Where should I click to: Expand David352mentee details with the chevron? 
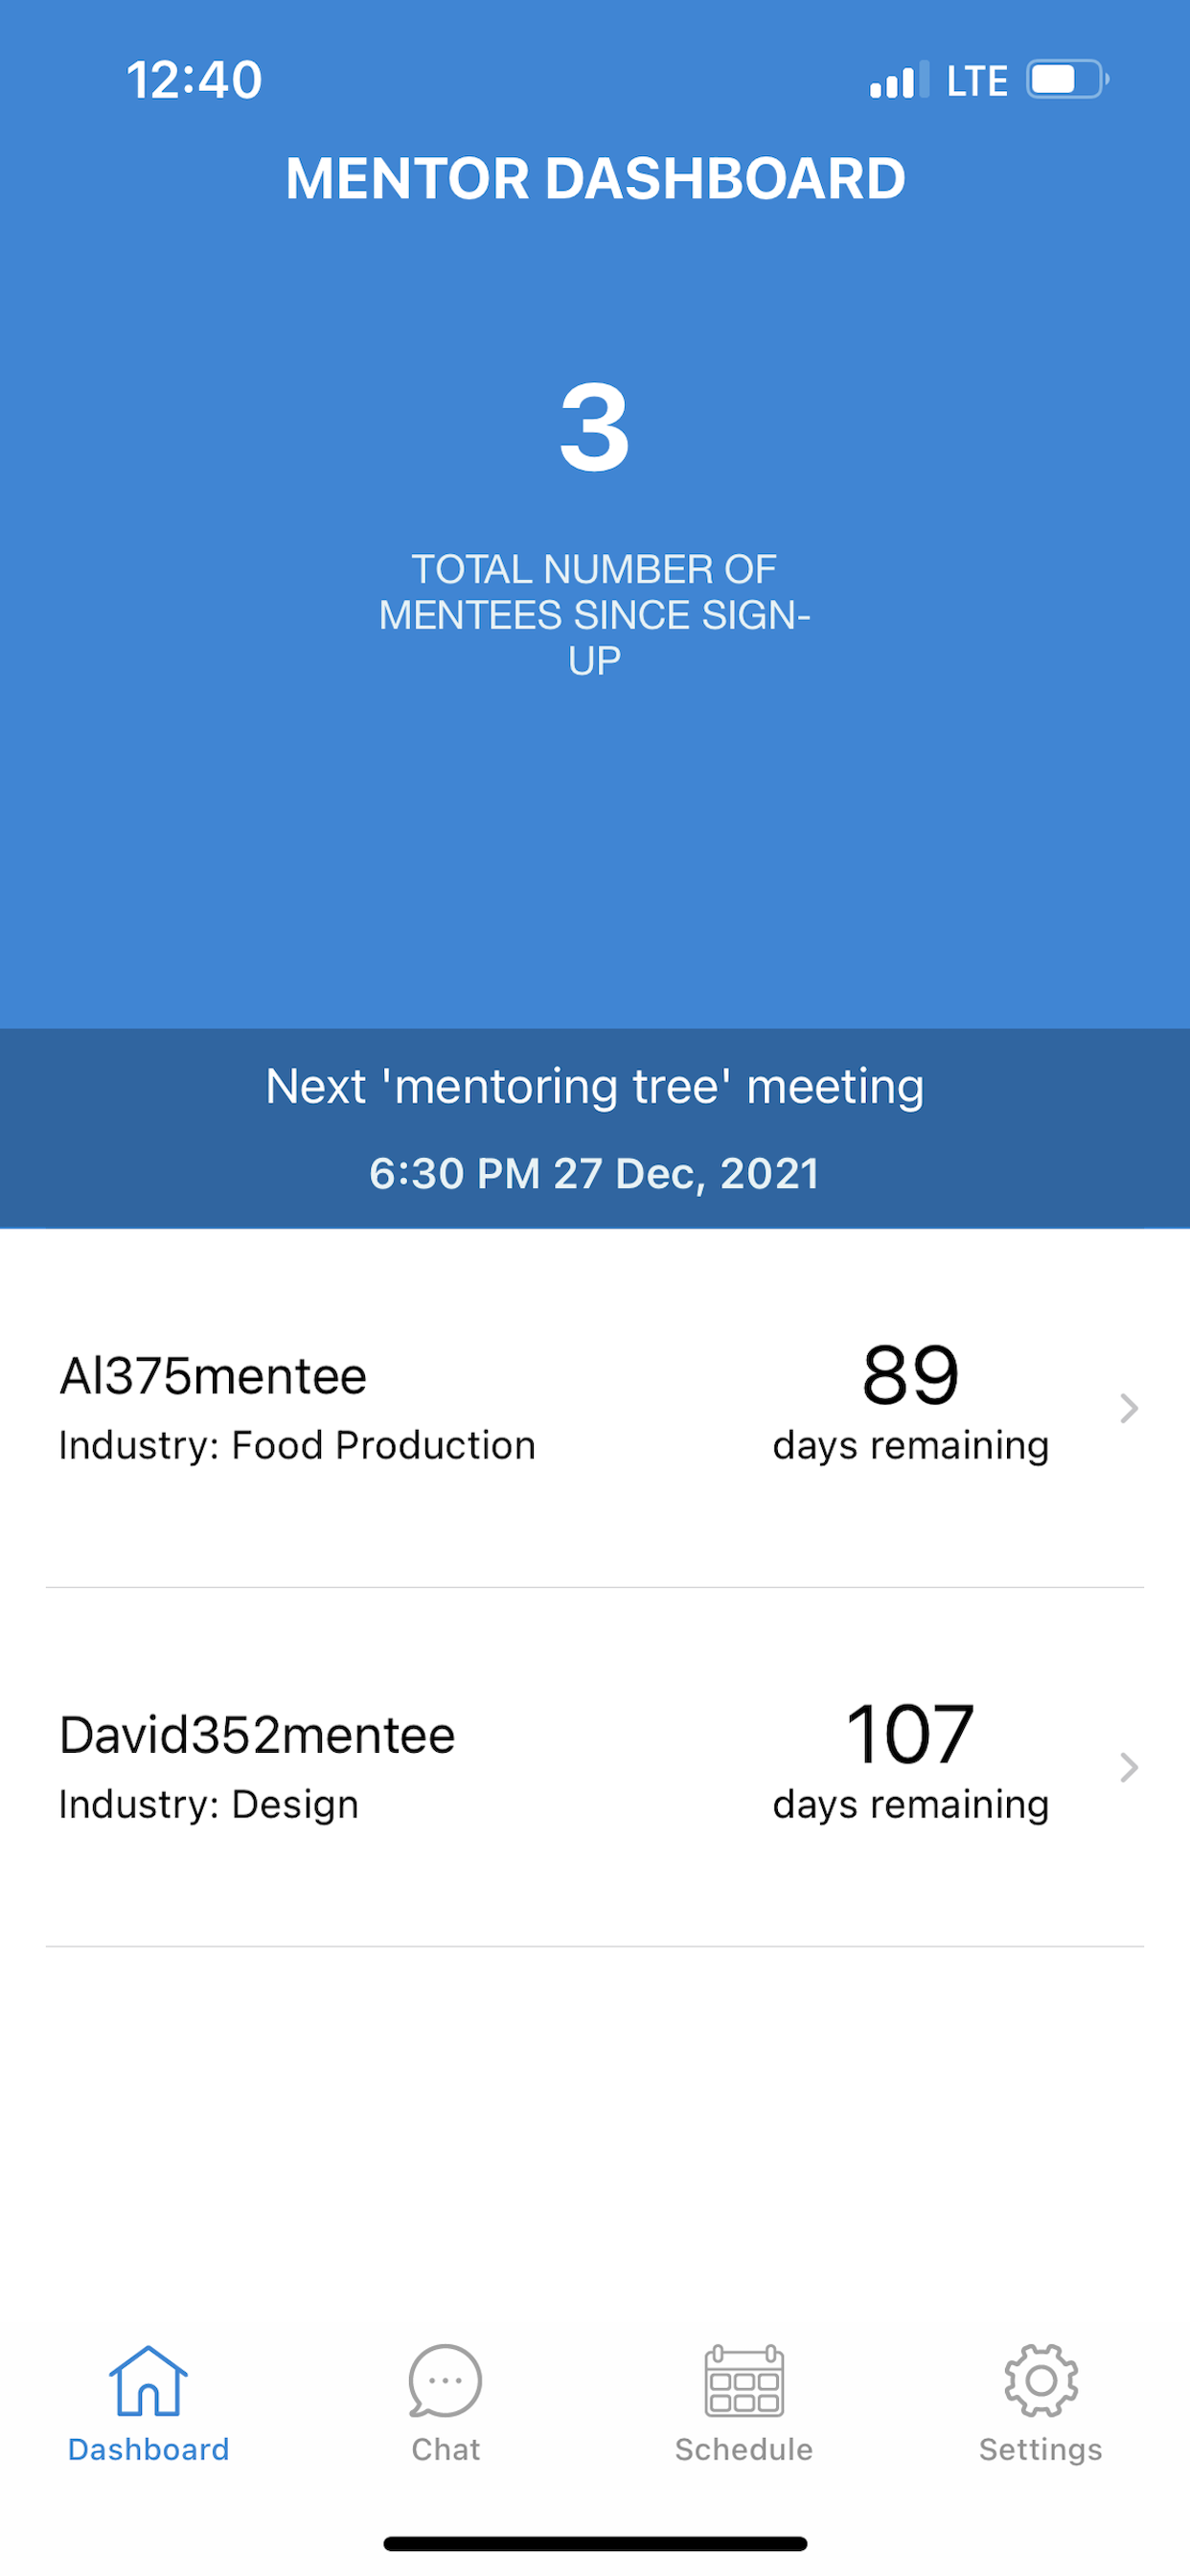(x=1129, y=1767)
